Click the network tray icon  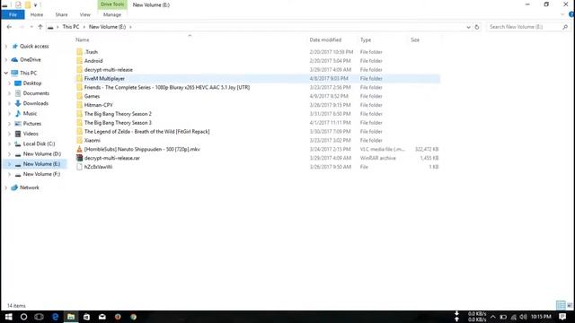click(513, 317)
